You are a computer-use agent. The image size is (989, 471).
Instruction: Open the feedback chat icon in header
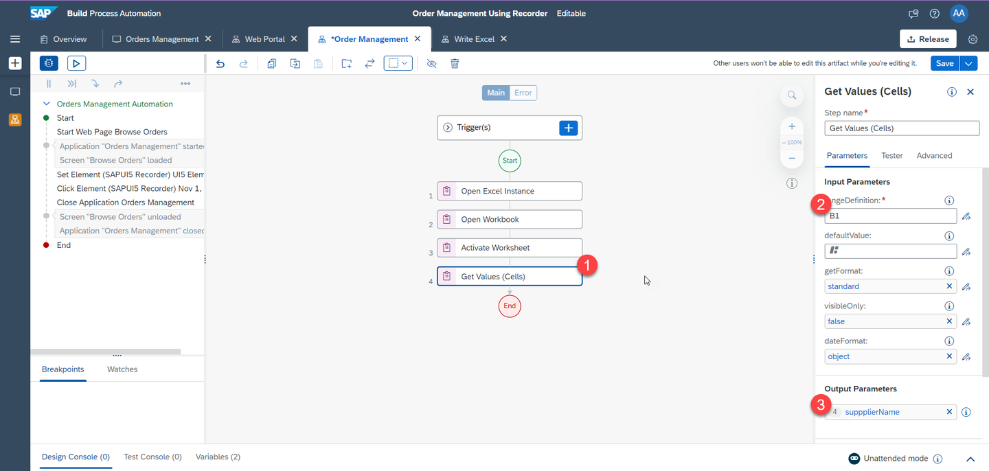coord(913,13)
